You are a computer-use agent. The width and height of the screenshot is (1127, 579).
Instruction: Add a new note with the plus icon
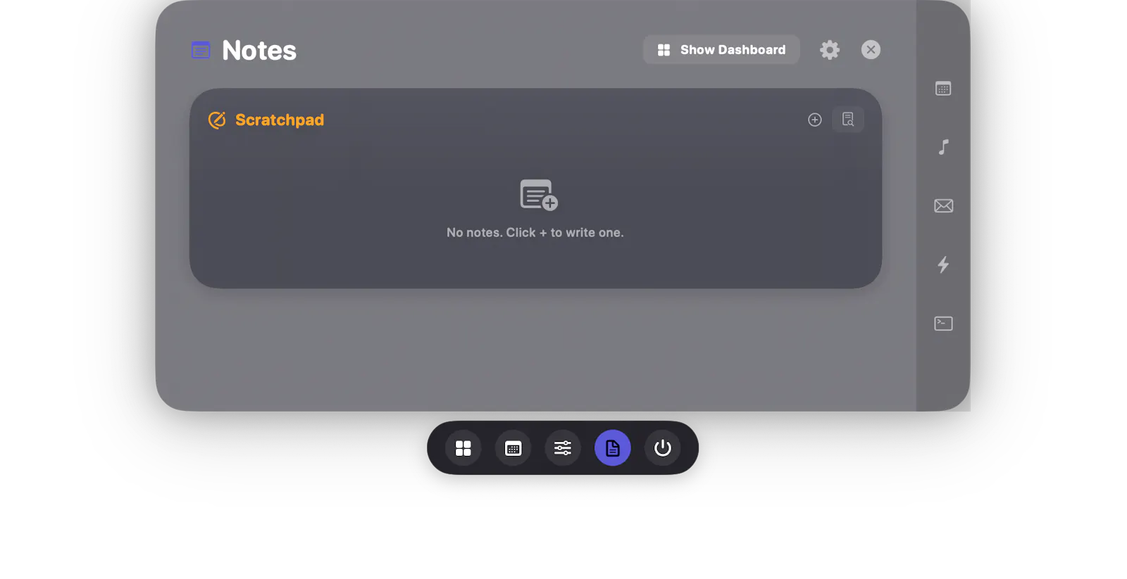point(815,120)
